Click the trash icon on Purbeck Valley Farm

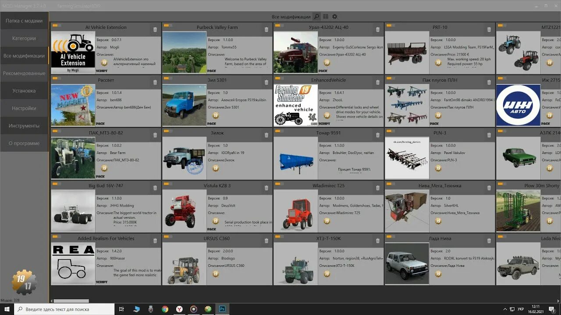pos(266,30)
